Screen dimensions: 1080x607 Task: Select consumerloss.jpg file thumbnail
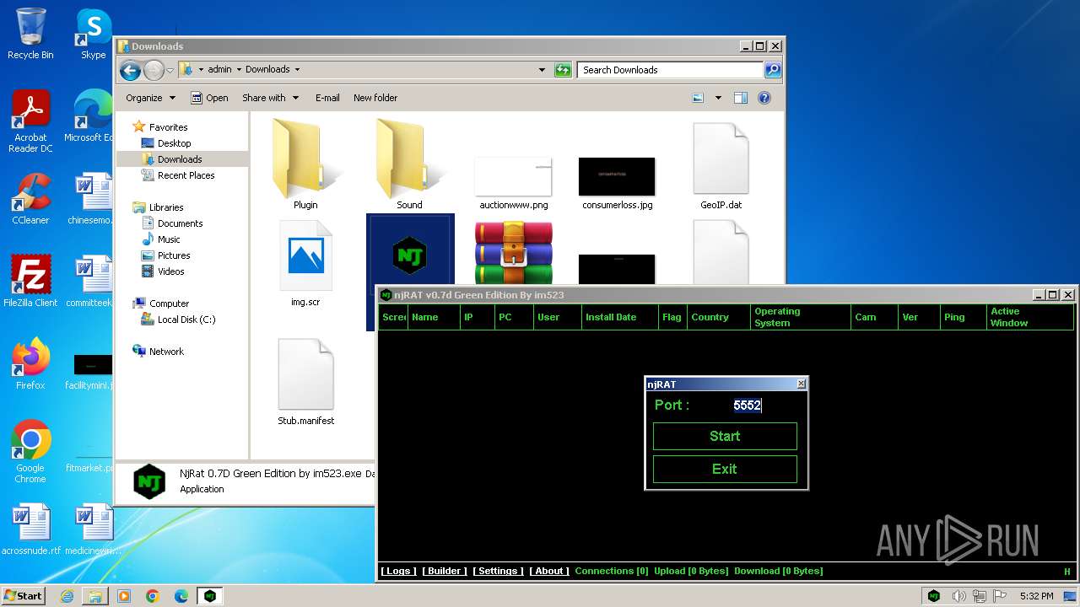(617, 182)
